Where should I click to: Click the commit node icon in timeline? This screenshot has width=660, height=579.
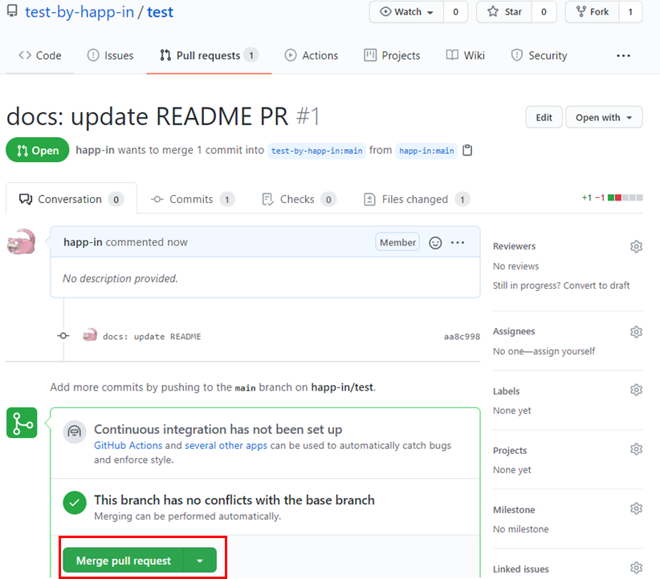click(x=63, y=335)
